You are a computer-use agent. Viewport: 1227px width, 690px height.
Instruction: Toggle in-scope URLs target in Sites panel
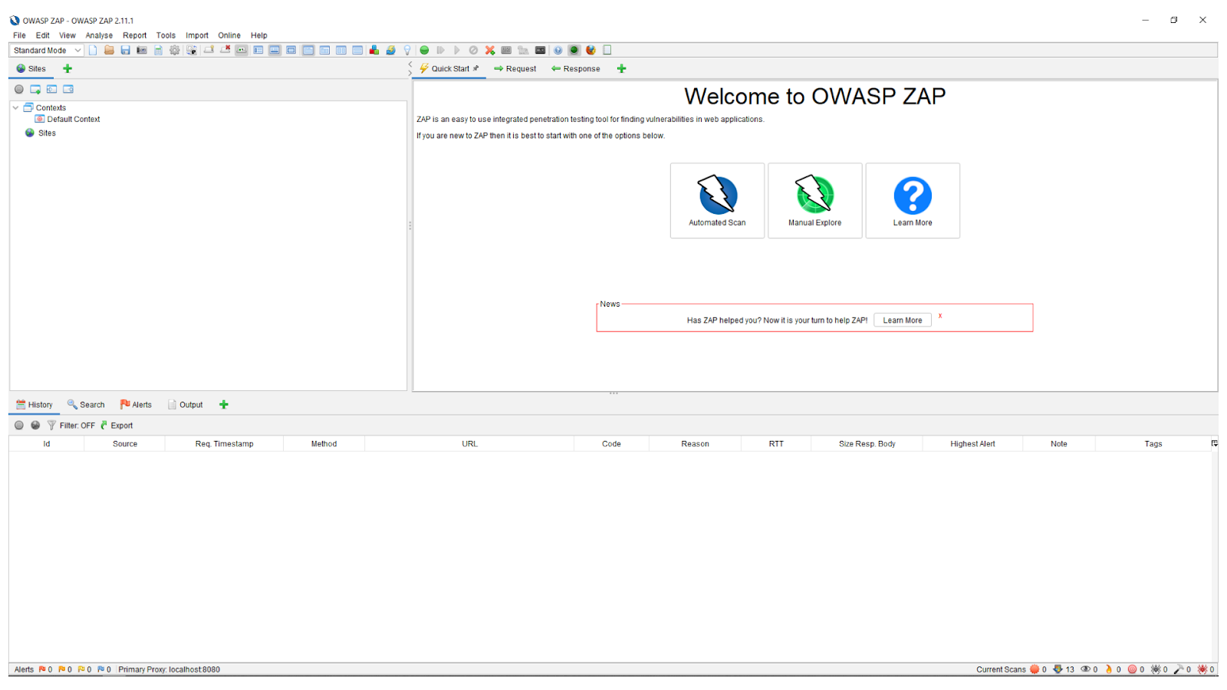19,89
